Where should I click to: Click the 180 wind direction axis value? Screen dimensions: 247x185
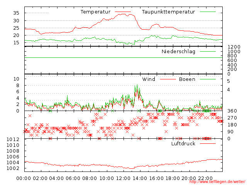click(232, 125)
